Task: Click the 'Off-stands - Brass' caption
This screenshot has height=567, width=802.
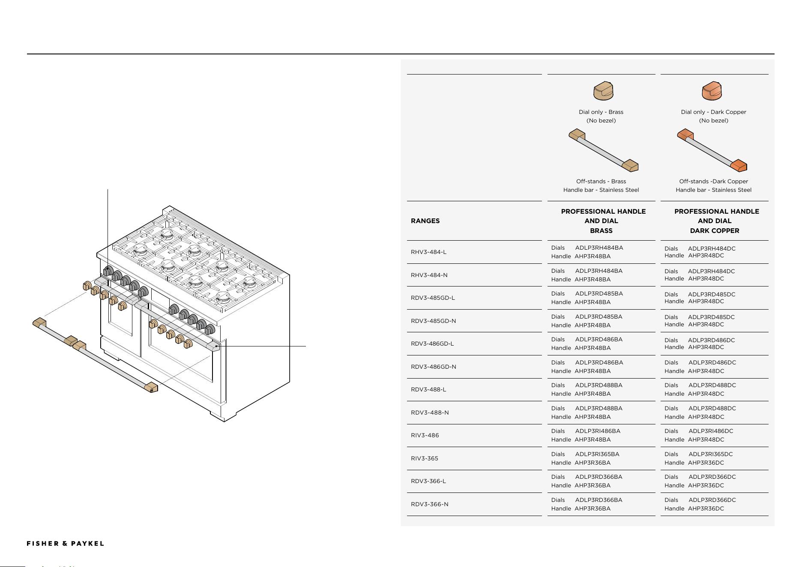Action: [x=601, y=181]
